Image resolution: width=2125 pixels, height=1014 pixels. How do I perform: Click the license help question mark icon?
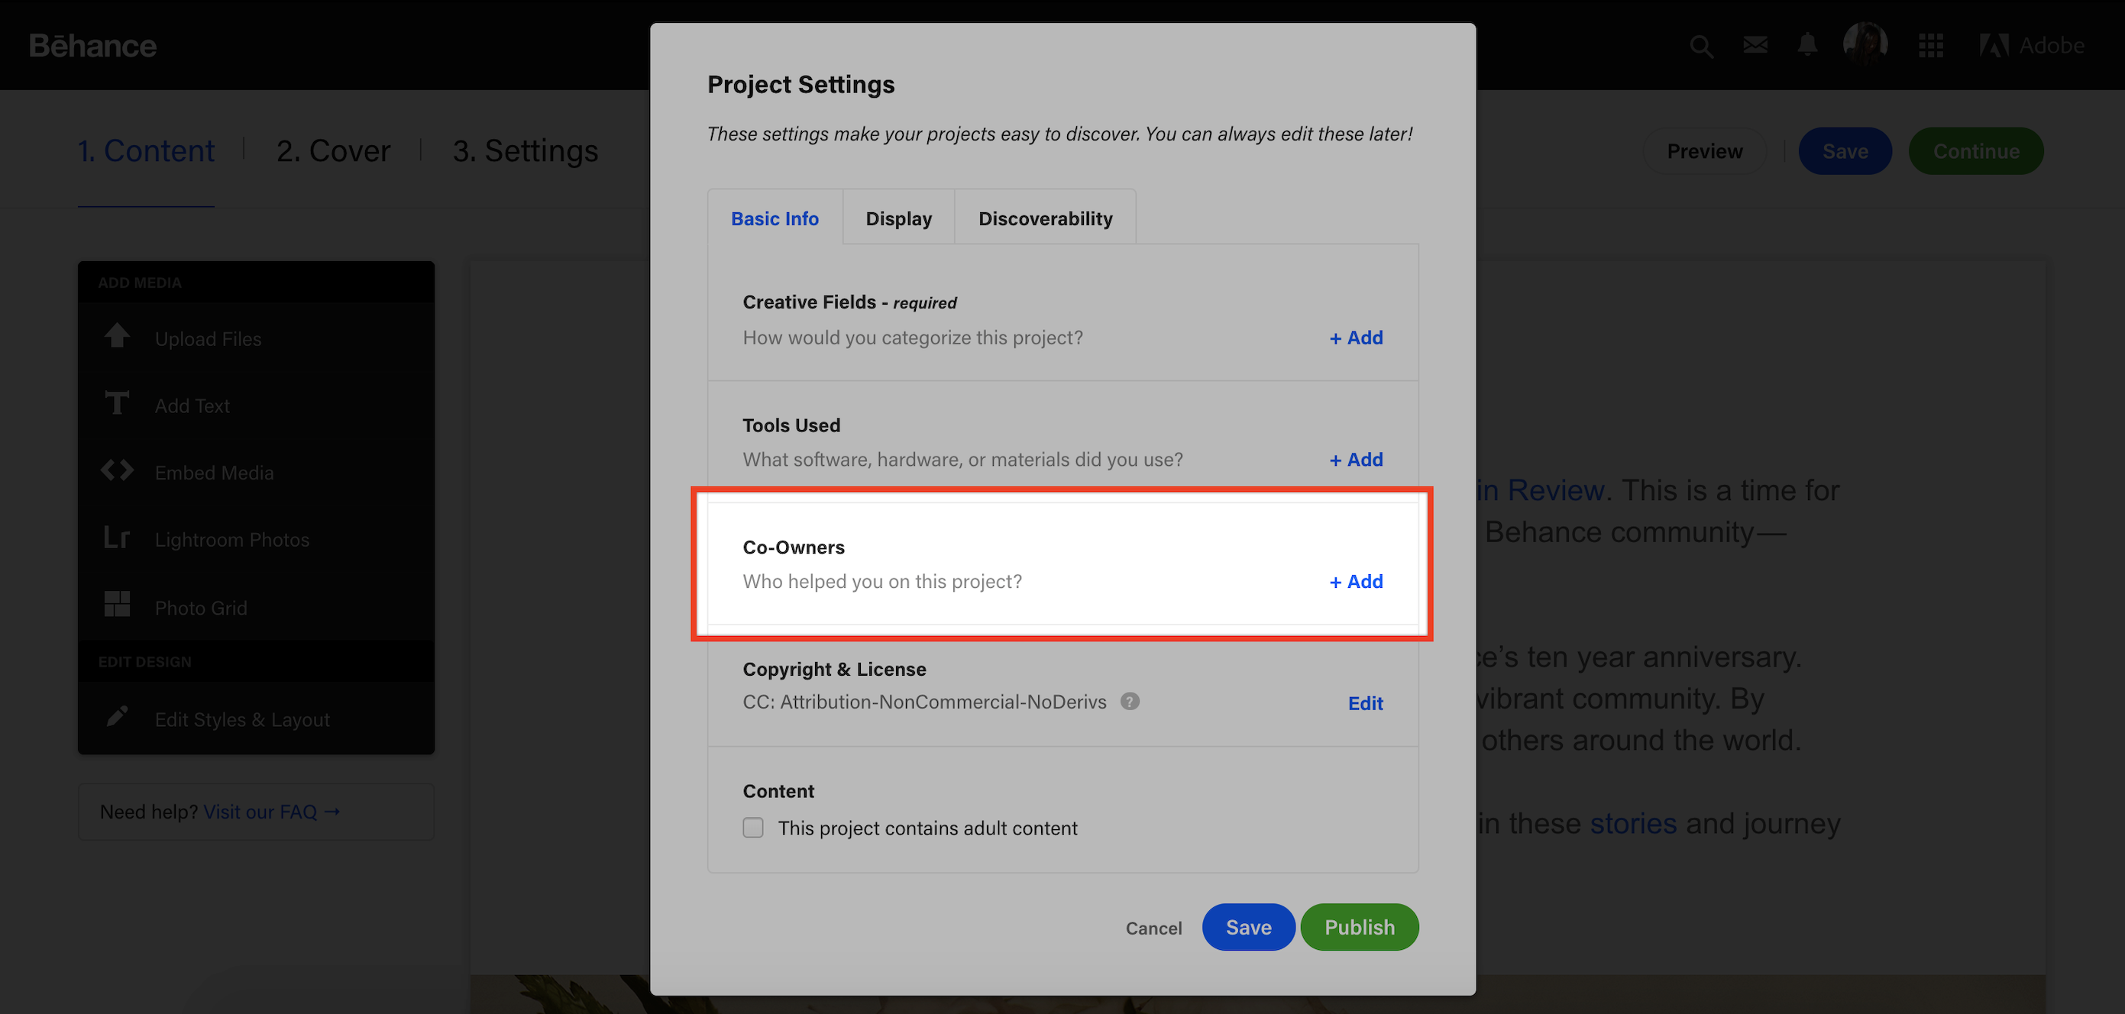(x=1130, y=702)
